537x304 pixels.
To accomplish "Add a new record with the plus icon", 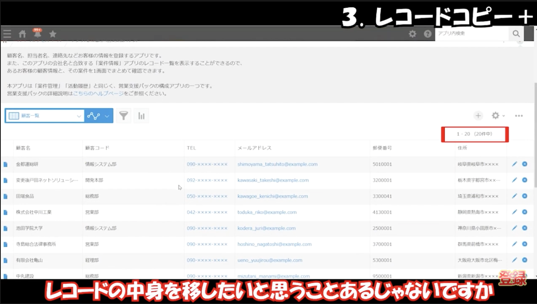I will 478,115.
